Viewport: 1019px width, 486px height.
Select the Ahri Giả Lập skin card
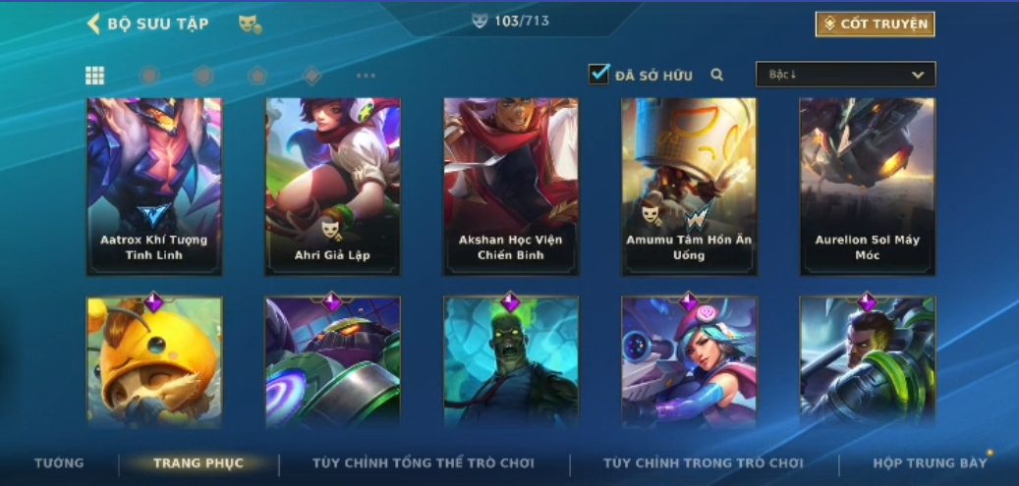click(x=333, y=187)
